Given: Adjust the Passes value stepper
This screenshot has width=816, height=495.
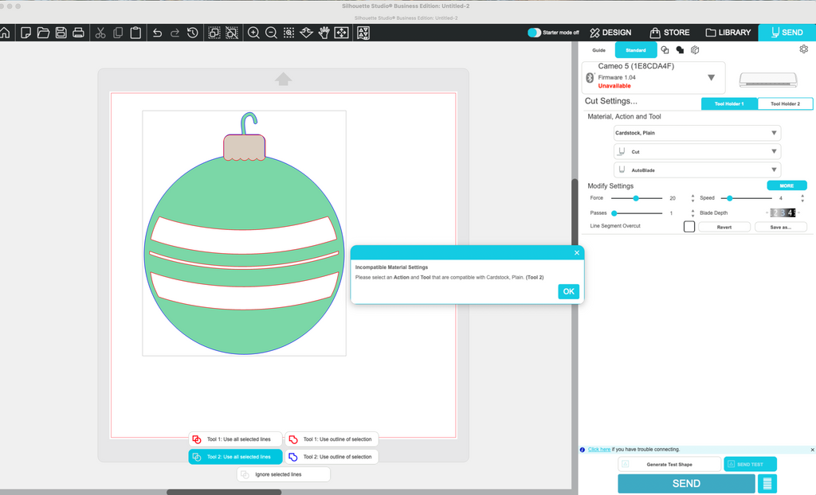Looking at the screenshot, I should click(692, 213).
